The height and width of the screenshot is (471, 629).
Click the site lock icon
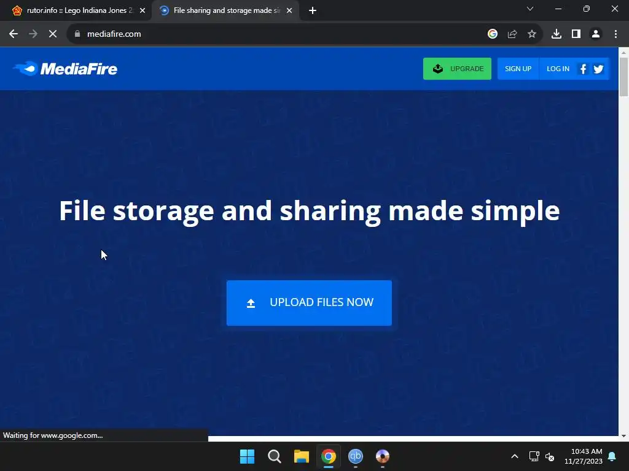[77, 34]
